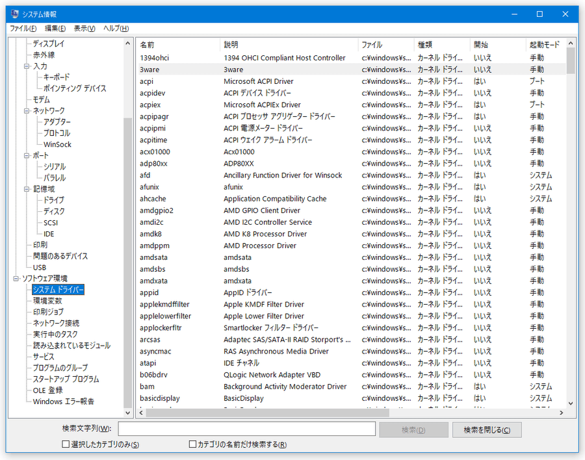Sort by the 名前 column header
Image resolution: width=585 pixels, height=460 pixels.
[x=179, y=45]
